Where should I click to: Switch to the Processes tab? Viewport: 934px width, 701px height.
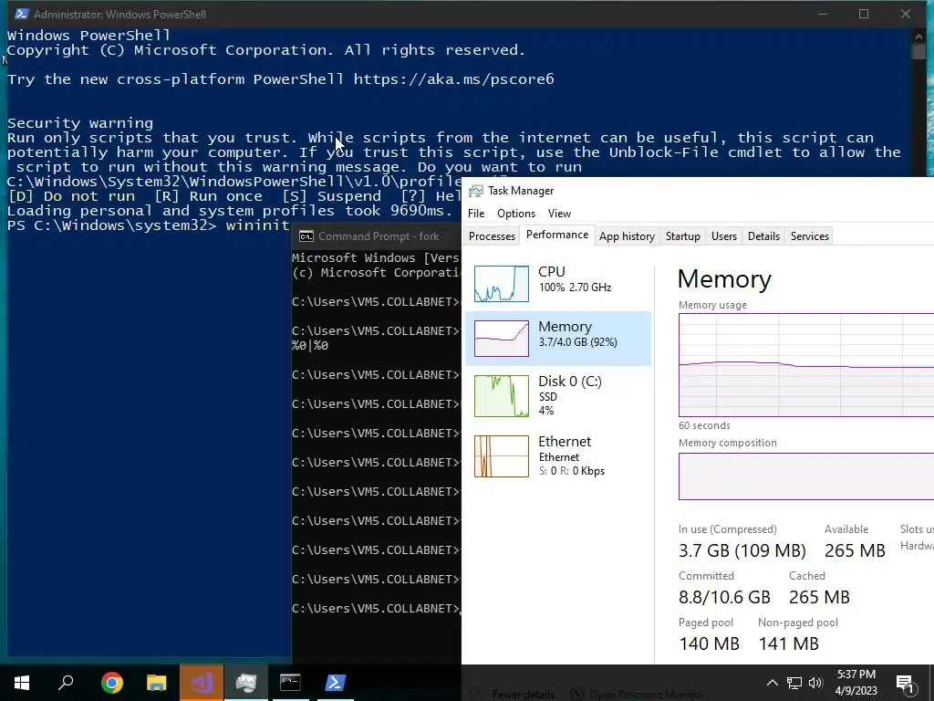point(492,236)
